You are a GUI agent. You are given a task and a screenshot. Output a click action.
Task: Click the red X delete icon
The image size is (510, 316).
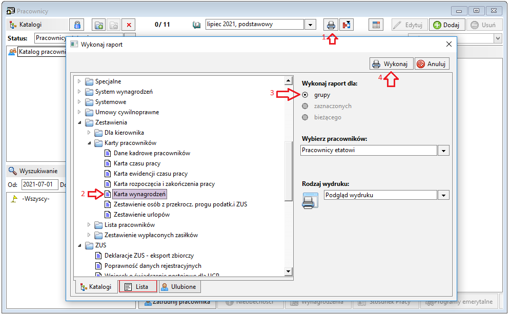pos(129,25)
